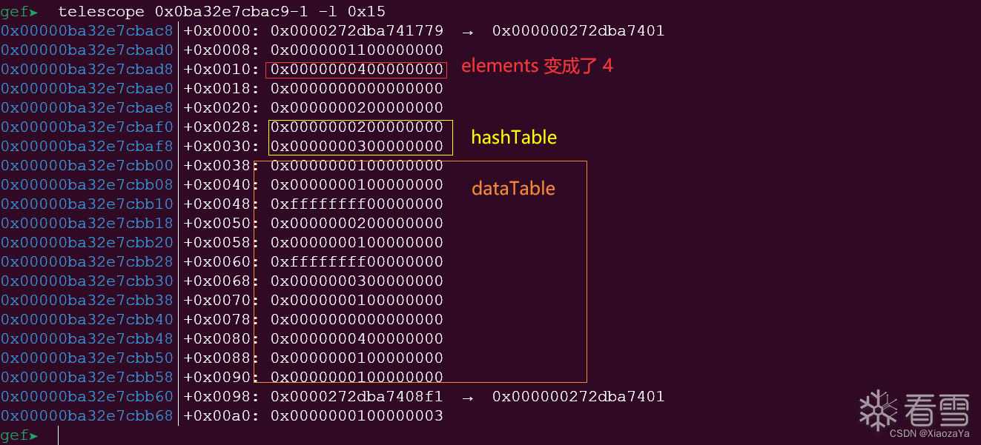Click the value 0x0000000100000003 at +0x00a0
The height and width of the screenshot is (445, 981).
357,416
